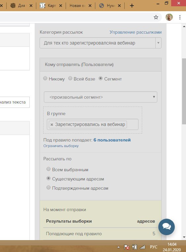Screen dimensions: 186x252
Task: Click the page vertical scrollbar thumb
Action: click(x=184, y=91)
